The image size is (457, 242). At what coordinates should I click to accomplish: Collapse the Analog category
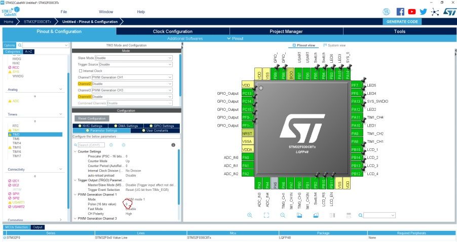click(x=61, y=90)
